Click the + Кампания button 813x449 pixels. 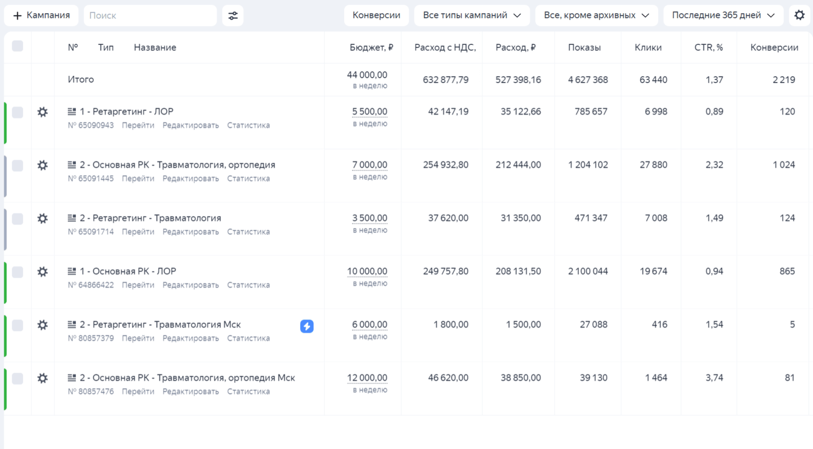pos(41,16)
